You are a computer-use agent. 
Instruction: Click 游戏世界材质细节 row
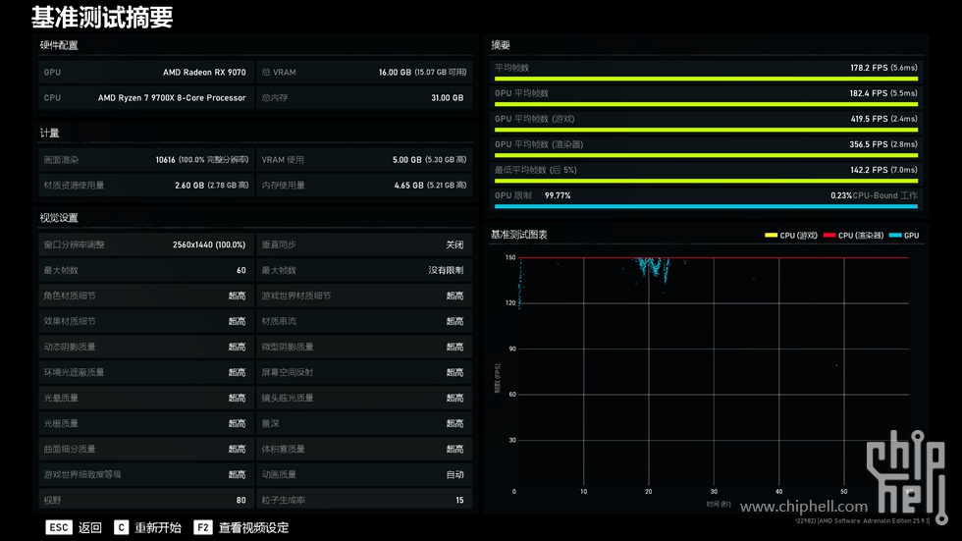(x=364, y=296)
